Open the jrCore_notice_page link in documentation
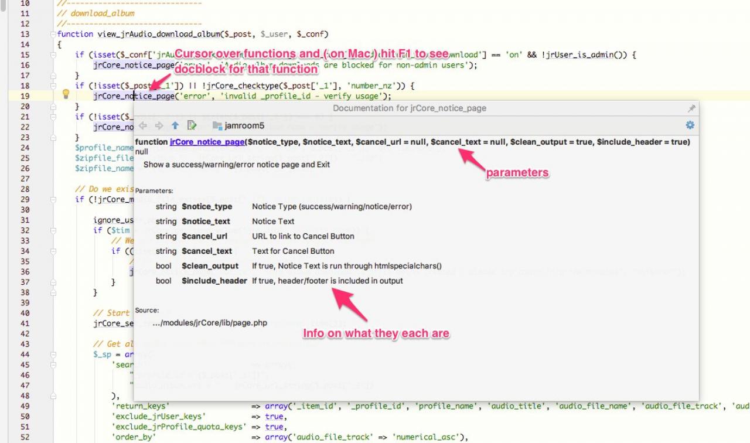 point(207,142)
